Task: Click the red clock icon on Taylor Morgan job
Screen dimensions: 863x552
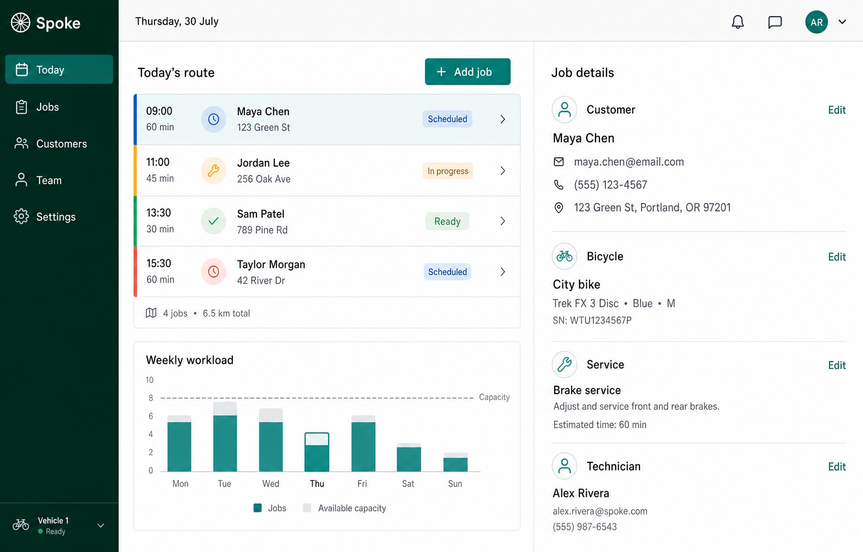Action: coord(214,272)
